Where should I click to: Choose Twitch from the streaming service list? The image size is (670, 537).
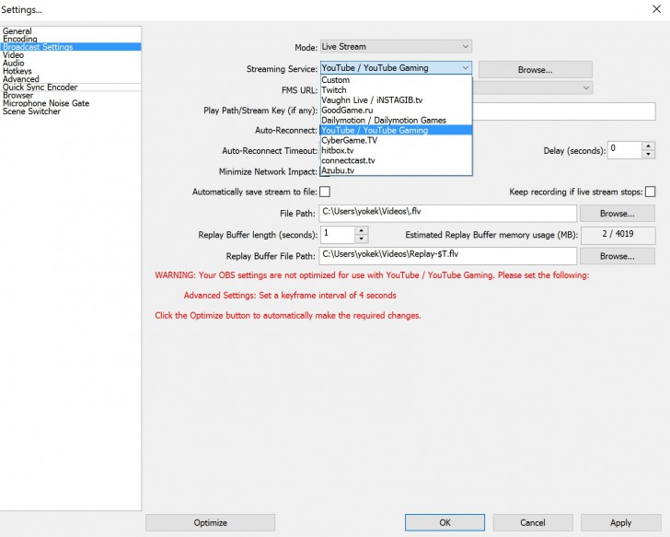pos(396,89)
